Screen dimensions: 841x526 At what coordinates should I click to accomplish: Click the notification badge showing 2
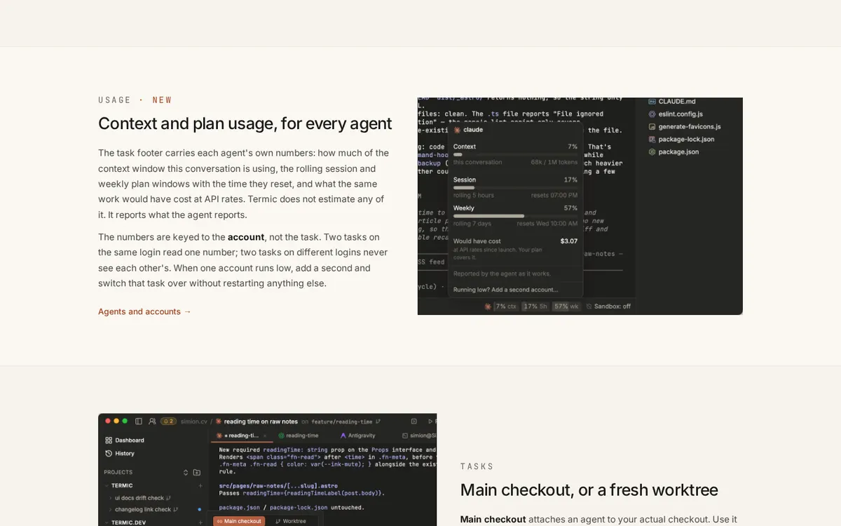tap(168, 422)
